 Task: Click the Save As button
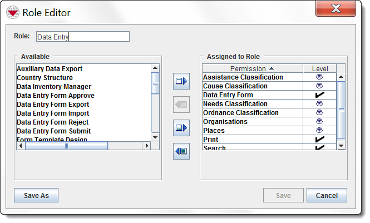click(x=36, y=196)
